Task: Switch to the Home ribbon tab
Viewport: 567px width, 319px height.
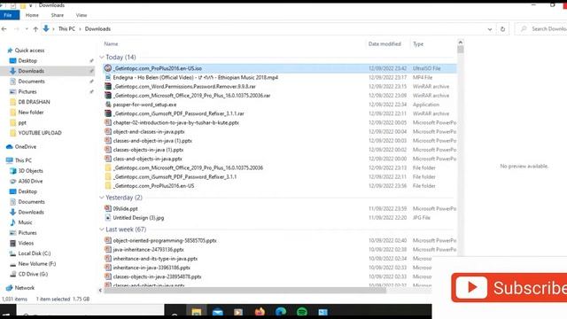Action: (x=32, y=15)
